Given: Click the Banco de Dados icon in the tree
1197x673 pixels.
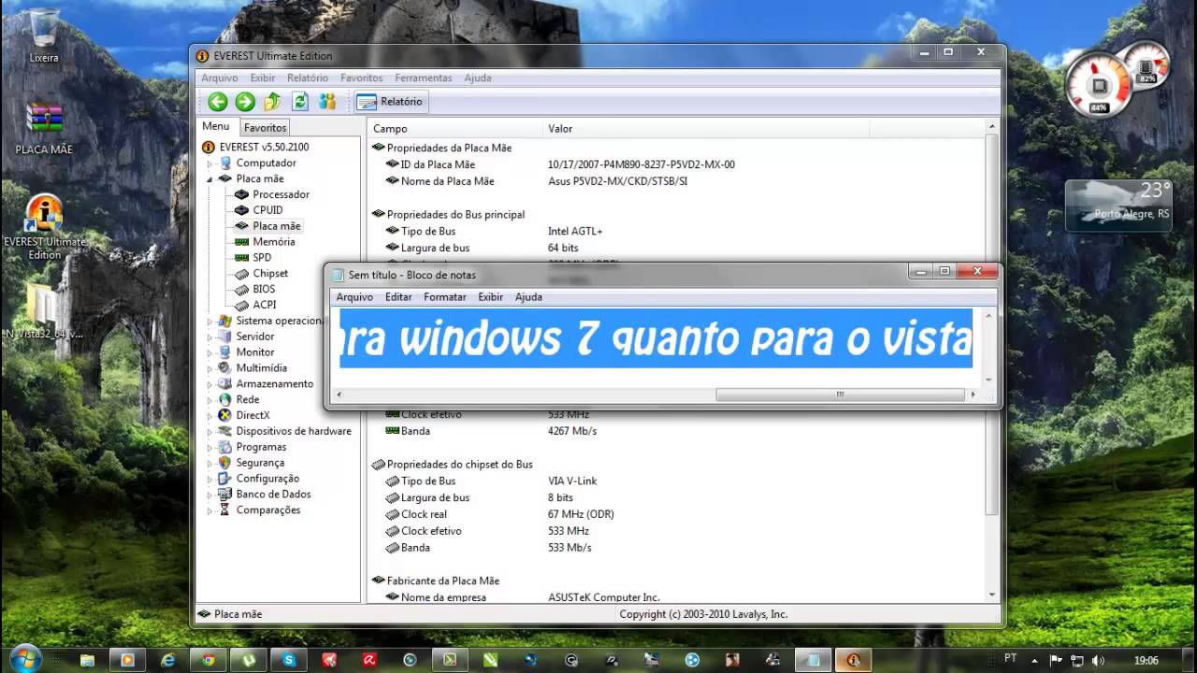Looking at the screenshot, I should 224,494.
